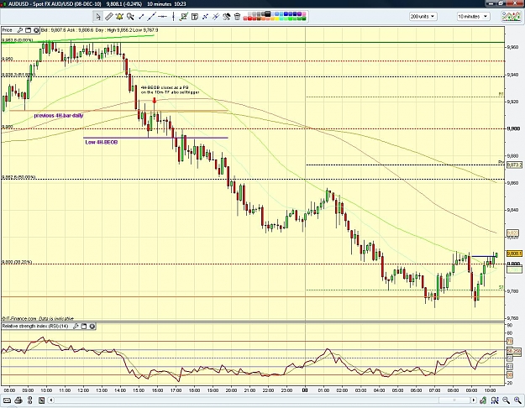Viewport: 525px width, 408px height.
Task: Open the alert bell tool
Action: point(119,17)
